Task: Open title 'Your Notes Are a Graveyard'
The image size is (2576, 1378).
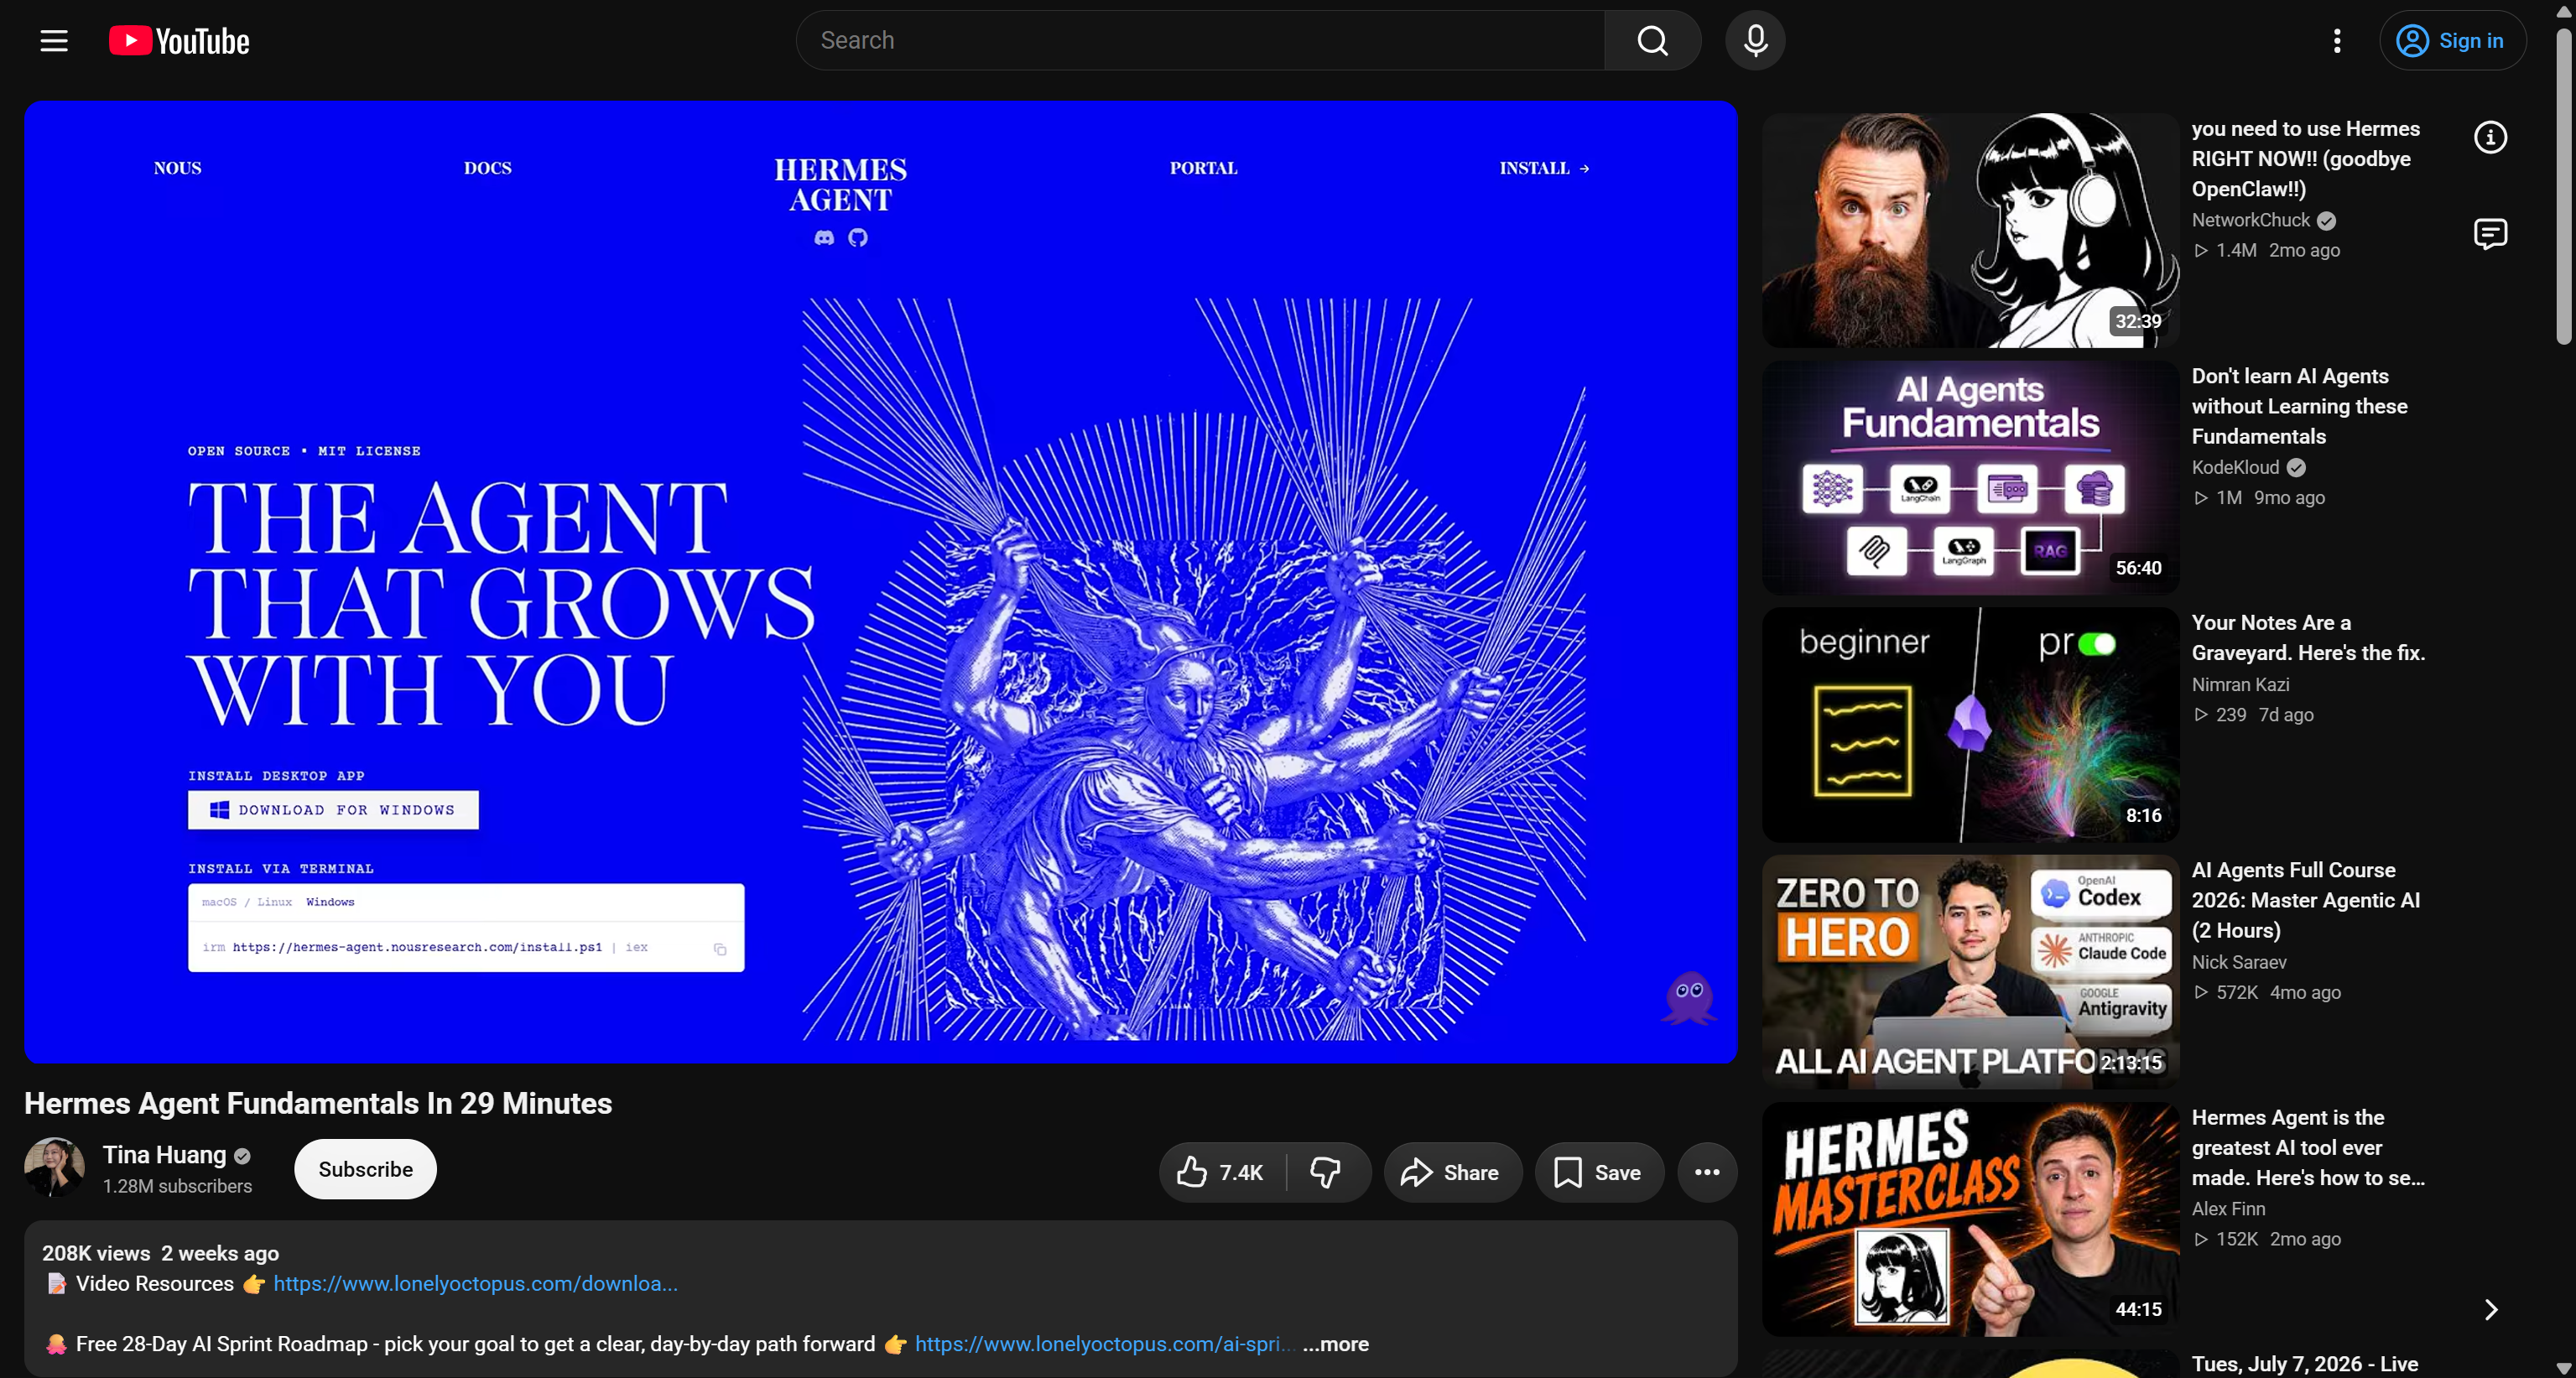Action: tap(2308, 638)
